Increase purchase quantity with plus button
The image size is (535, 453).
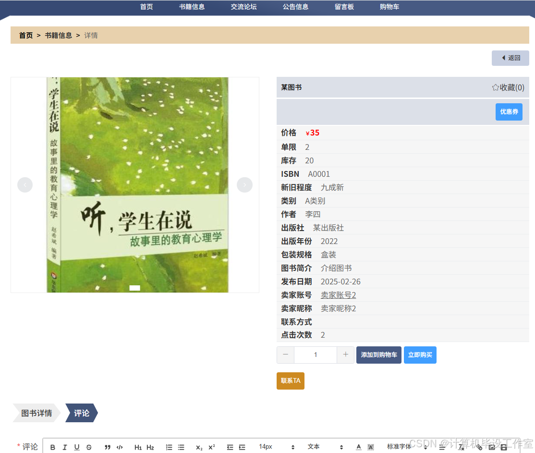(345, 355)
